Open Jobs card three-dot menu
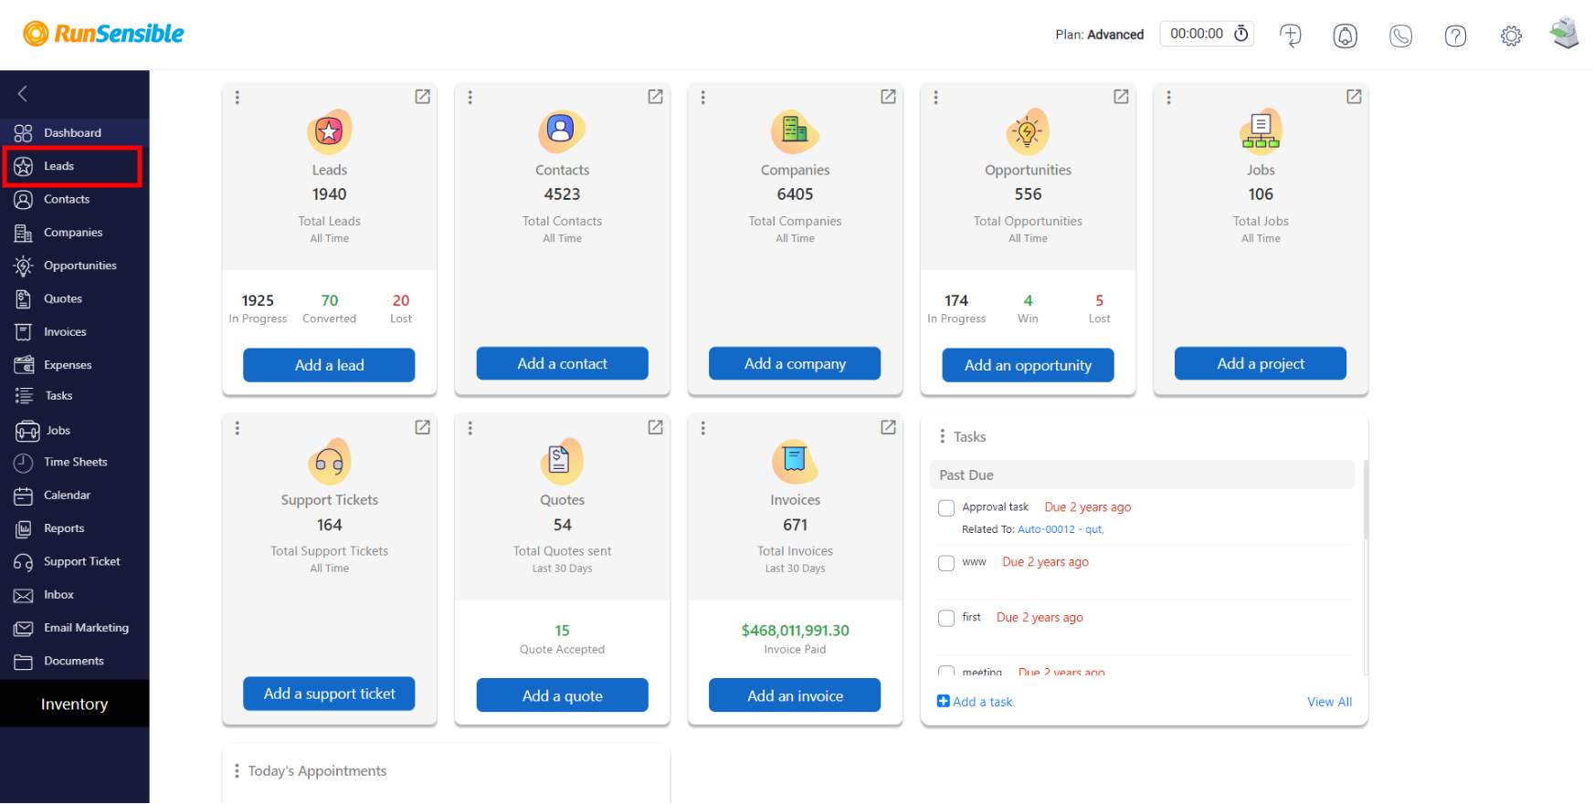 pyautogui.click(x=1168, y=97)
